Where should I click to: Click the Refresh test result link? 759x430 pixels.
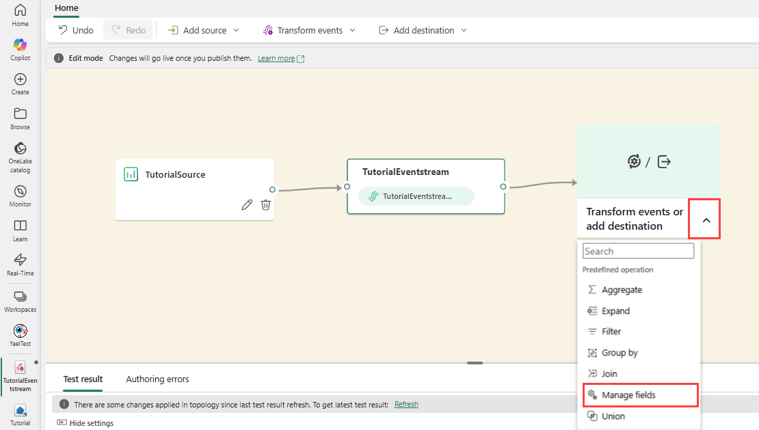tap(406, 404)
